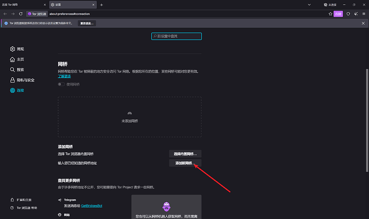The image size is (369, 219).
Task: Click the 了解更多 link under 网桥
Action: [64, 76]
